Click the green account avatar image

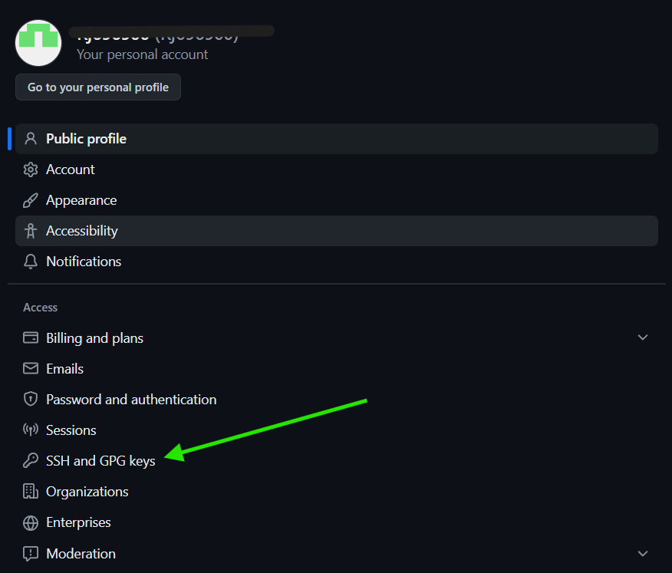[38, 43]
